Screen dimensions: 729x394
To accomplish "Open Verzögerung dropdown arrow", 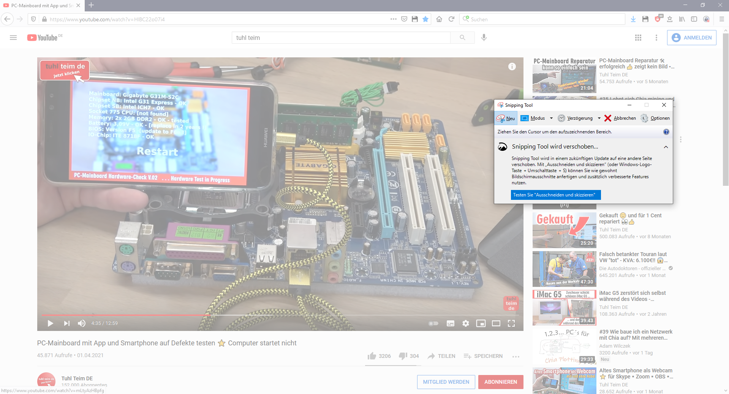I will pos(599,118).
